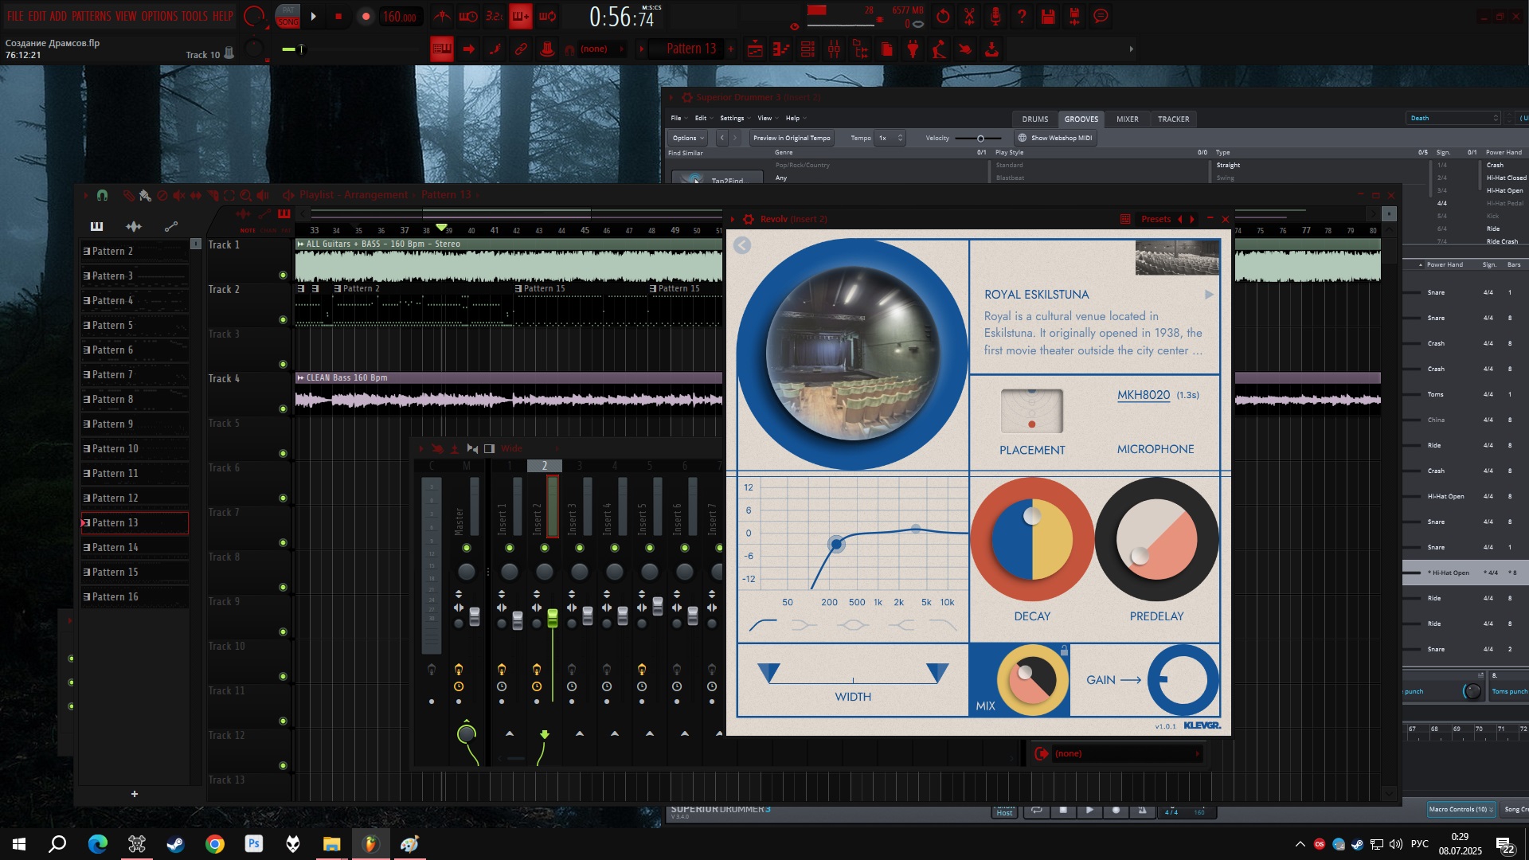
Task: Click the undo history icon
Action: point(943,16)
